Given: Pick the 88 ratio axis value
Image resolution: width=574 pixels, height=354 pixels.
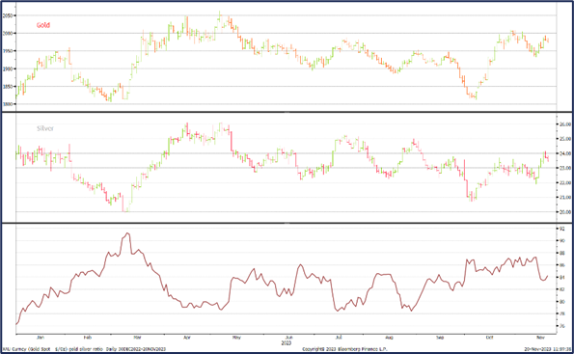Looking at the screenshot, I should click(561, 253).
